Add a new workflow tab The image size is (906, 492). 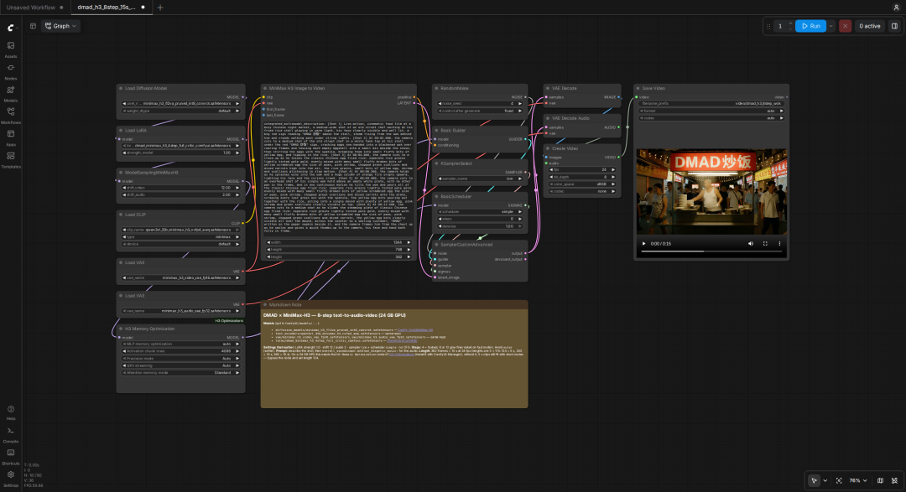click(160, 8)
